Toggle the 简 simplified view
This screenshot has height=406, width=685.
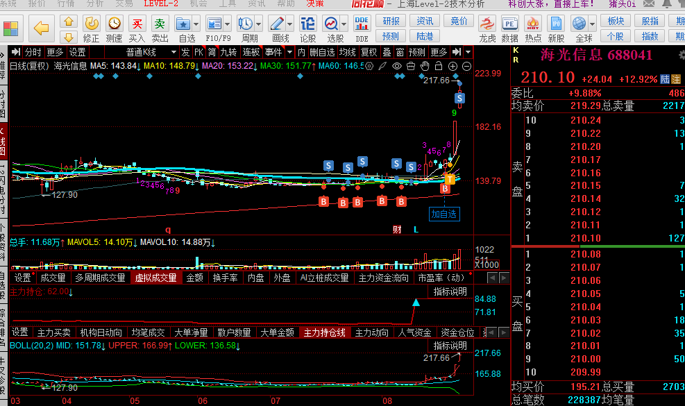coord(212,53)
